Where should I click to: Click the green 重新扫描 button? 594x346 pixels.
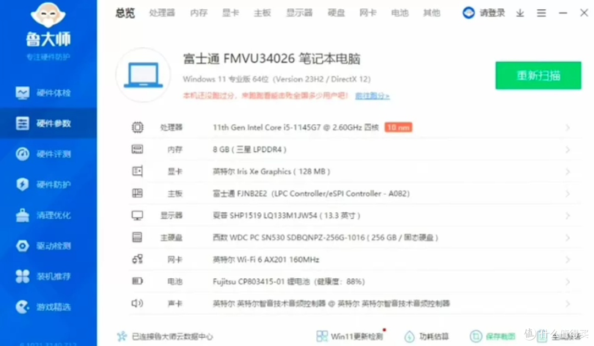click(x=538, y=75)
